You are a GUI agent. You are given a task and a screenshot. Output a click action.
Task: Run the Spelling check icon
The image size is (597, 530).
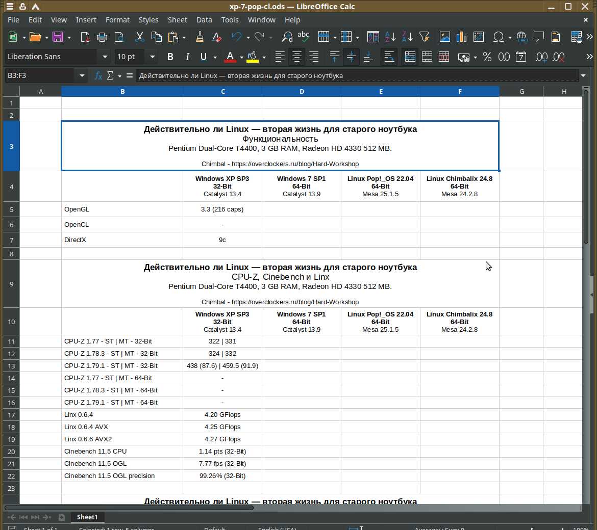point(303,37)
